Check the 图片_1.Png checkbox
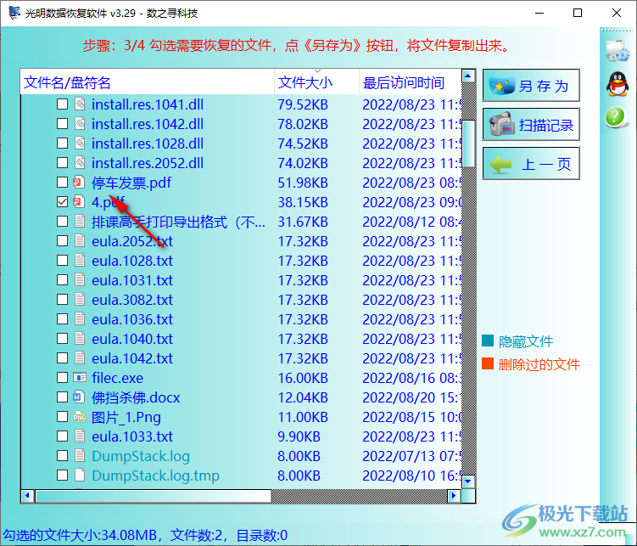The height and width of the screenshot is (546, 637). point(62,416)
